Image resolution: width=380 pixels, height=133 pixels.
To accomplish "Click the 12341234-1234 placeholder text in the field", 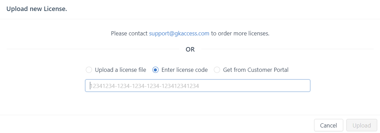I will pos(145,86).
